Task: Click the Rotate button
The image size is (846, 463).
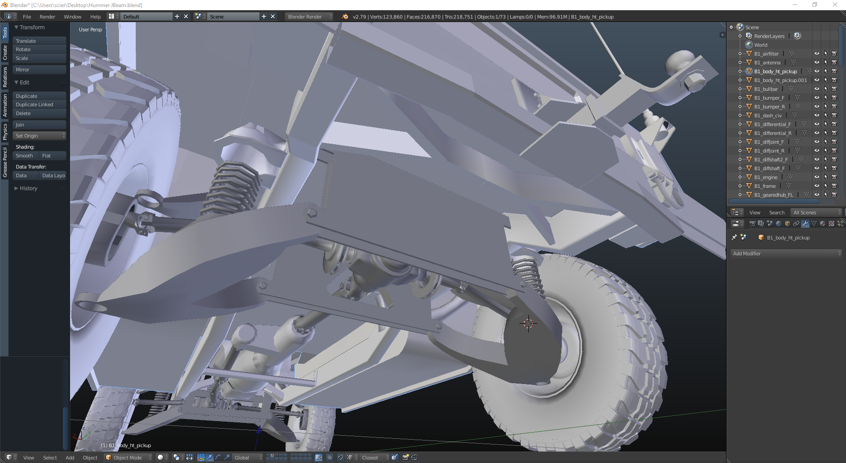Action: (39, 49)
